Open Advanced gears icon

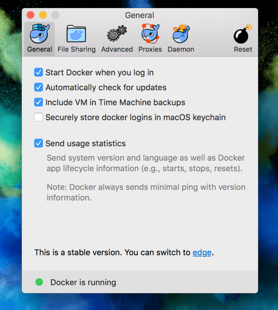click(117, 33)
